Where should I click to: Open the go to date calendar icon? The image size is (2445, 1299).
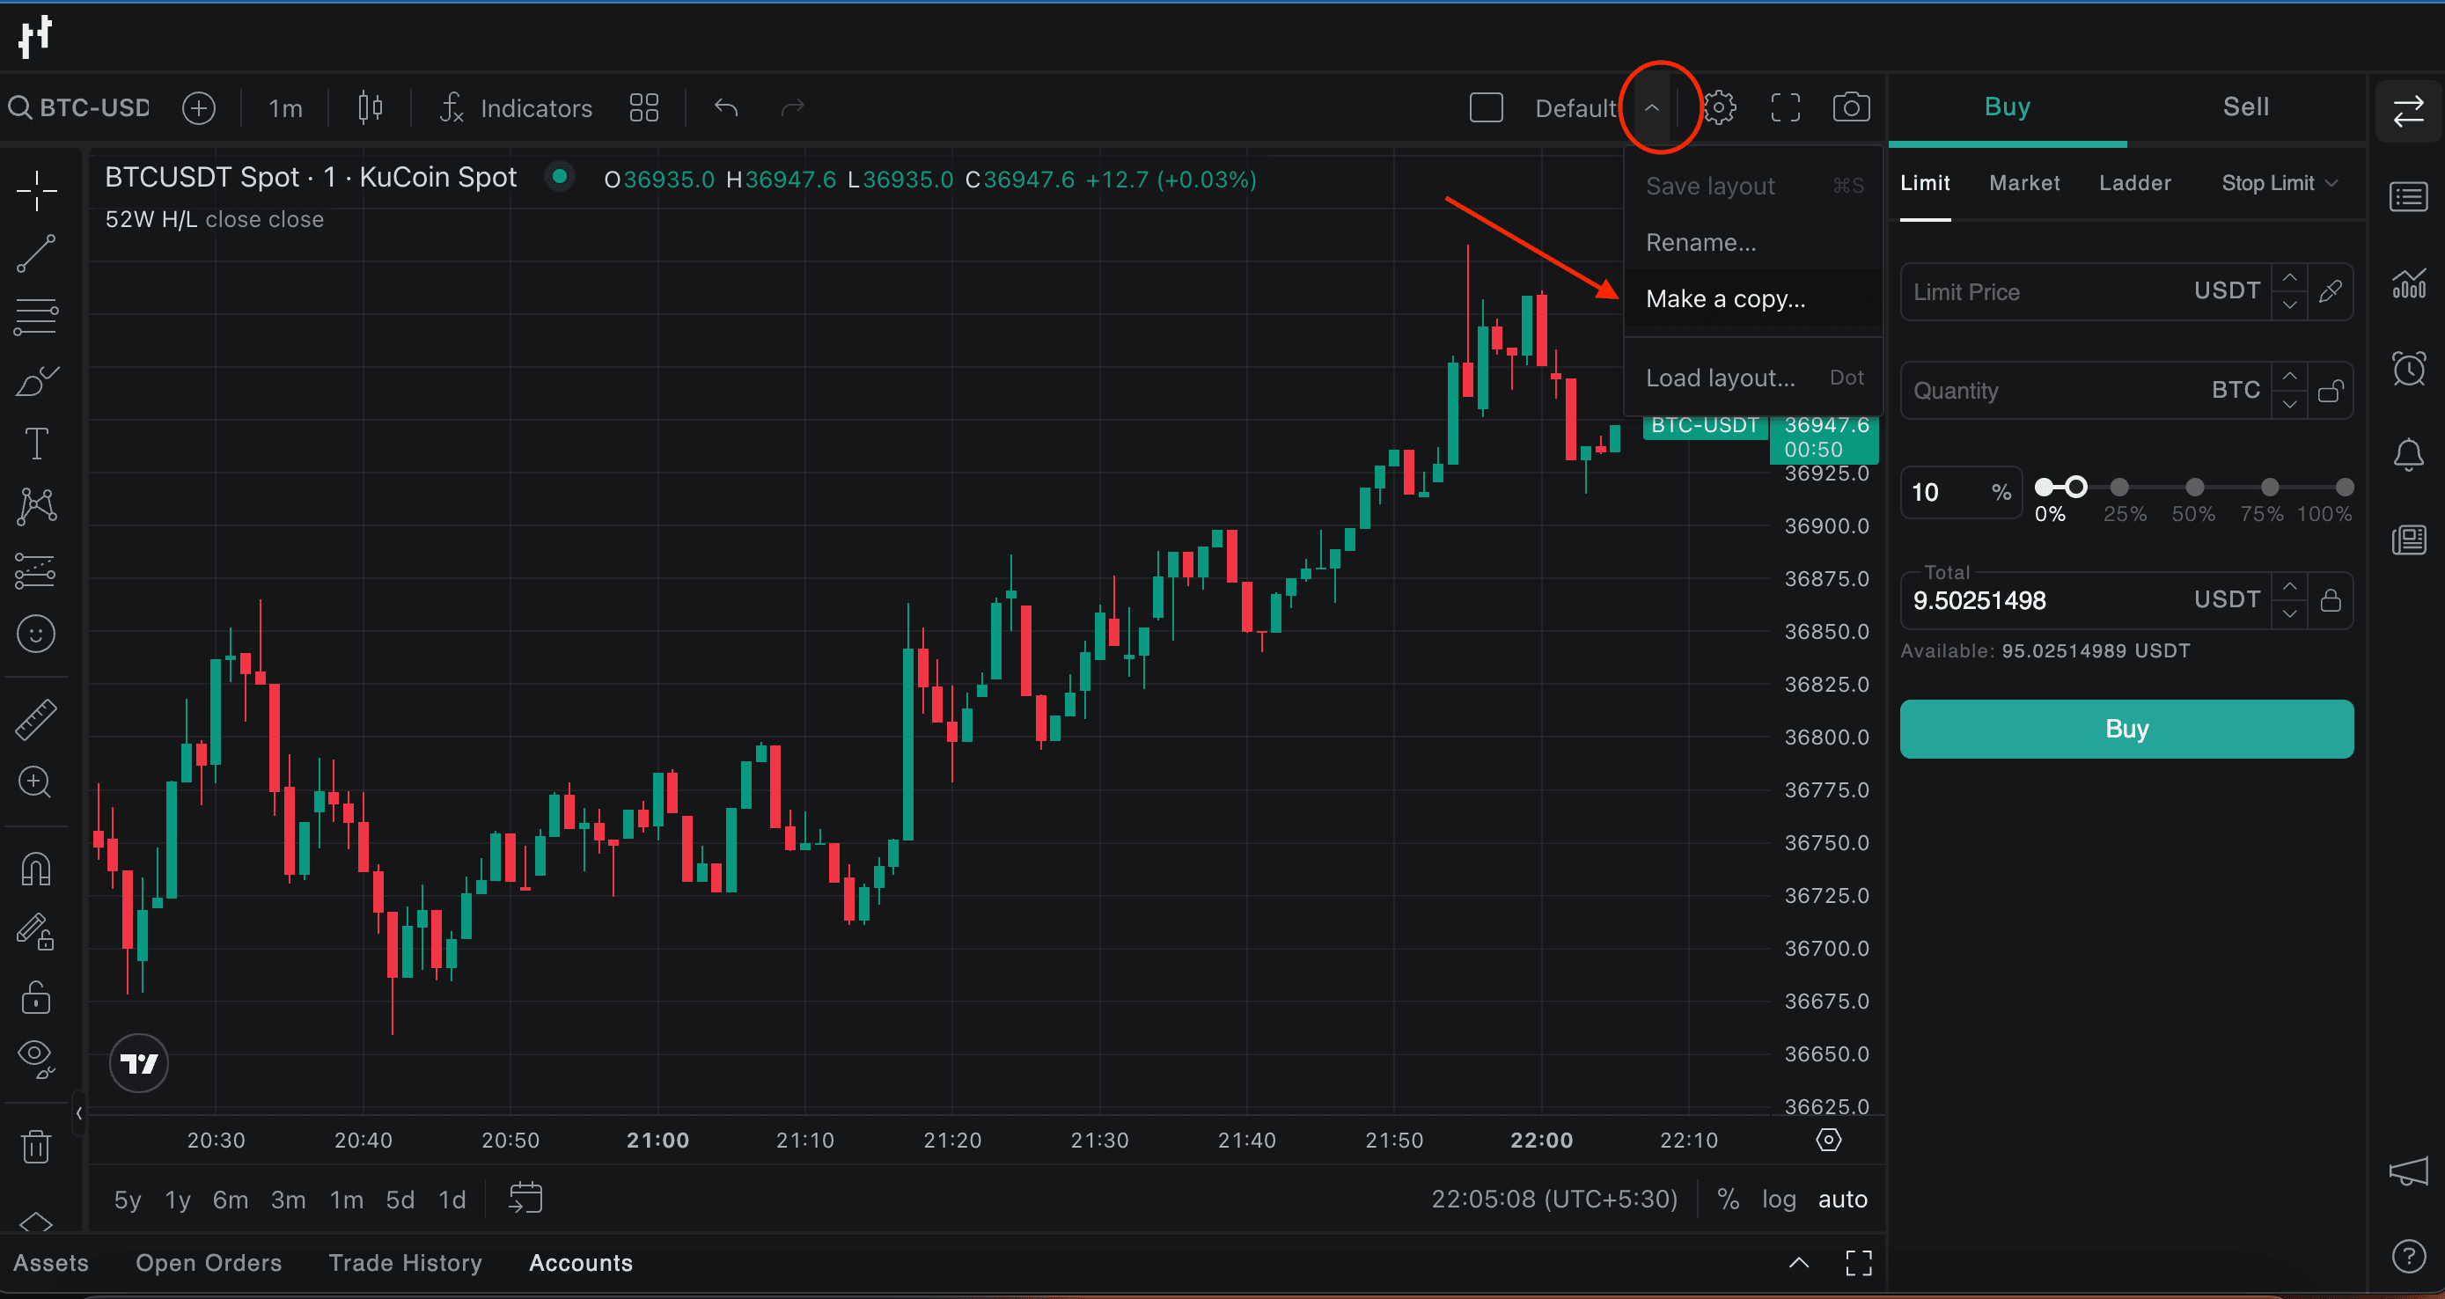point(525,1199)
